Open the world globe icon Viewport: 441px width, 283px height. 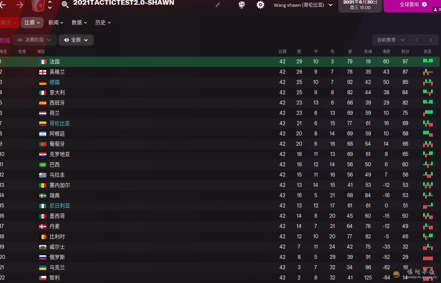(241, 5)
